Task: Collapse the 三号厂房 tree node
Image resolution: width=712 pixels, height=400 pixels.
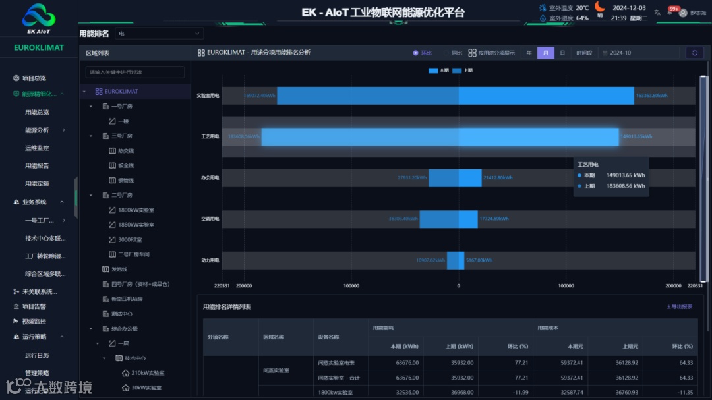Action: [91, 136]
